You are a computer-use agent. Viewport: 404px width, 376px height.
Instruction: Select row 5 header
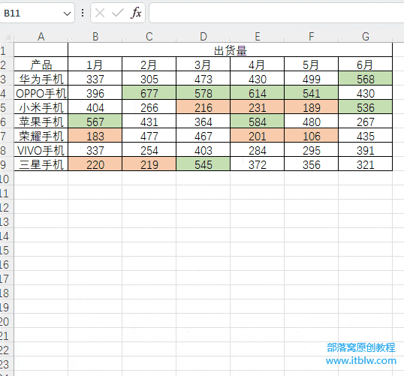coord(4,108)
